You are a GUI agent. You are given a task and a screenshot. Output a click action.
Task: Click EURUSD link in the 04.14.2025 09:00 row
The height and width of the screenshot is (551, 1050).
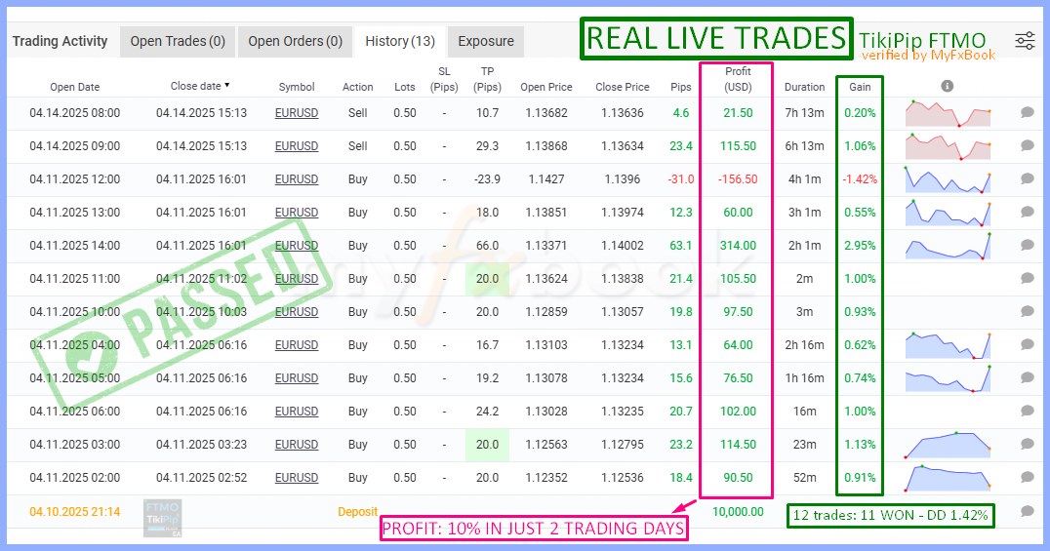297,146
